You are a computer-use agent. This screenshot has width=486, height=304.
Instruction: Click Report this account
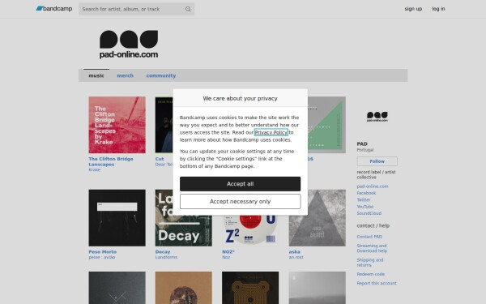pyautogui.click(x=377, y=283)
